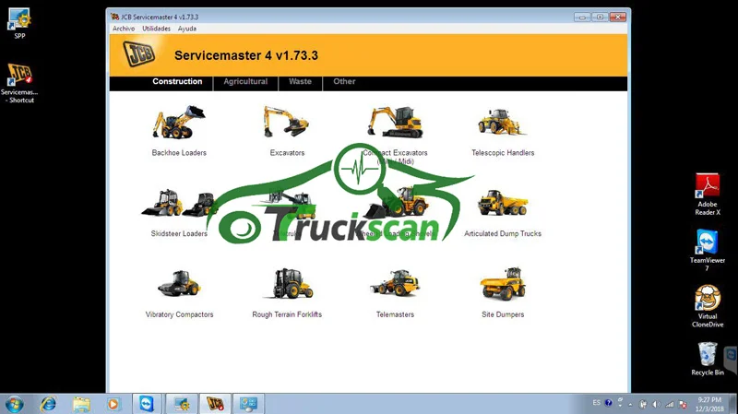Screen dimensions: 738x414
Task: Show hidden system tray icons
Action: tap(631, 404)
